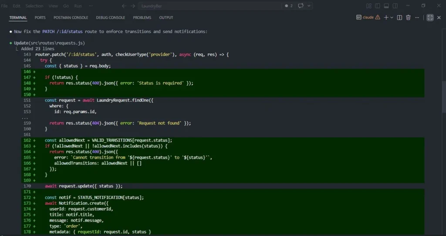Viewport: 446px width, 236px height.
Task: Click the Update(src\routes\requests.js) line
Action: (x=49, y=43)
